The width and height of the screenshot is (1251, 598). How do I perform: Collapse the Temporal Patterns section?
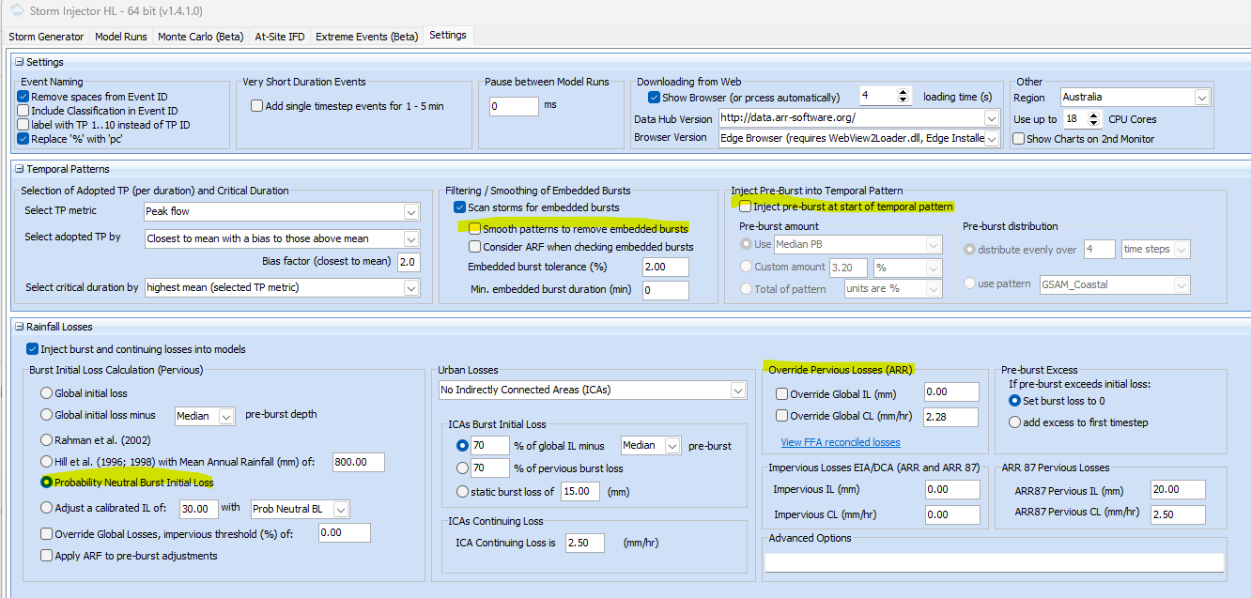(x=19, y=169)
